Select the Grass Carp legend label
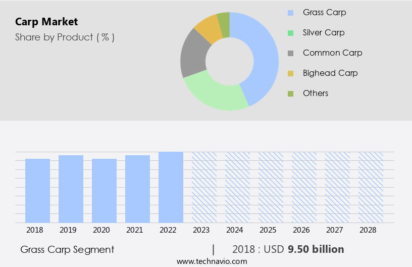 point(324,12)
